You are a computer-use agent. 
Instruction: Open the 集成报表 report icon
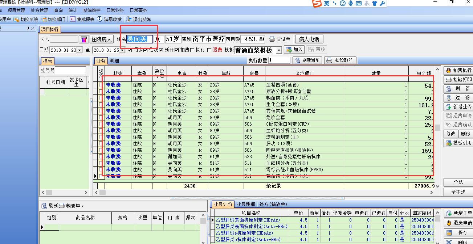[73, 19]
